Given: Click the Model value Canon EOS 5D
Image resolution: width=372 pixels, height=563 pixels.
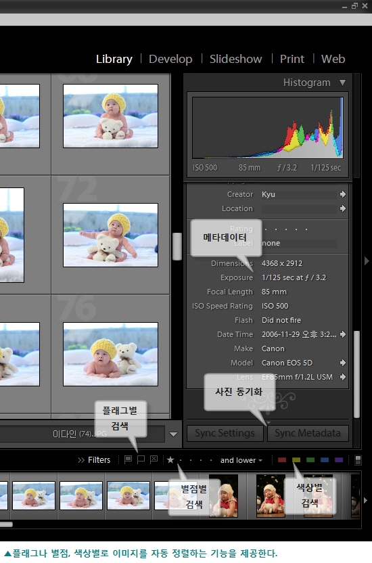Looking at the screenshot, I should click(x=287, y=363).
